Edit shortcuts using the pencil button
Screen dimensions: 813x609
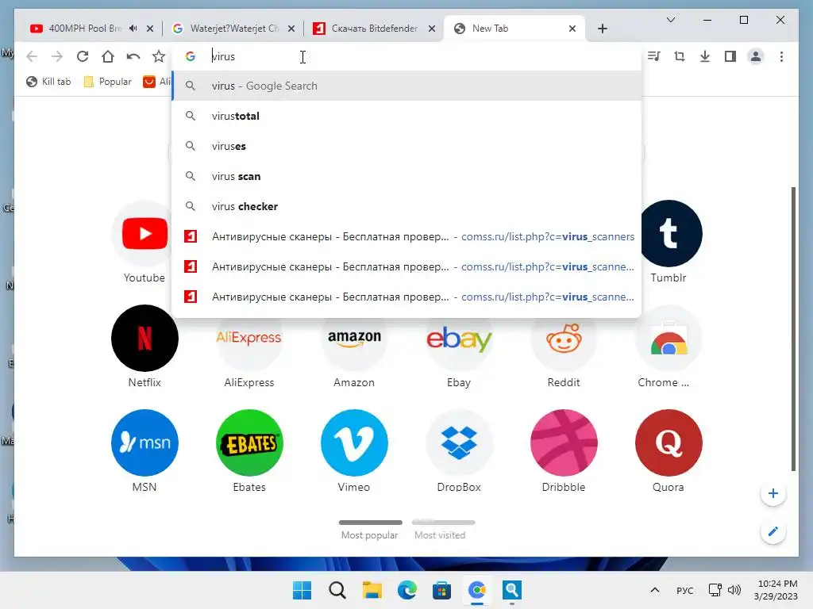click(x=773, y=532)
